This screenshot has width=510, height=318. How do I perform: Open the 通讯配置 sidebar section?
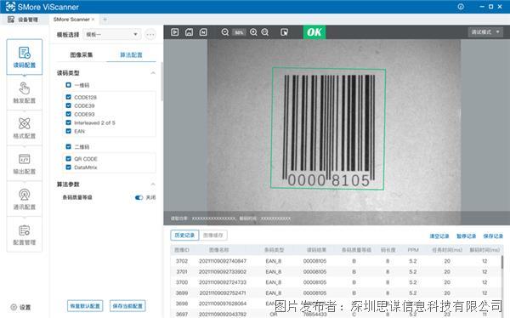25,199
